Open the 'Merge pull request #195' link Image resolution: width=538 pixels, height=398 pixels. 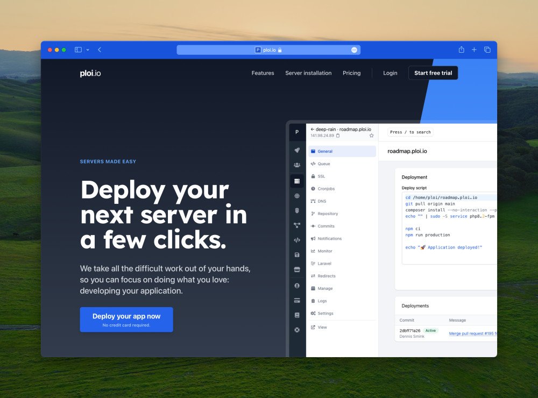click(473, 333)
